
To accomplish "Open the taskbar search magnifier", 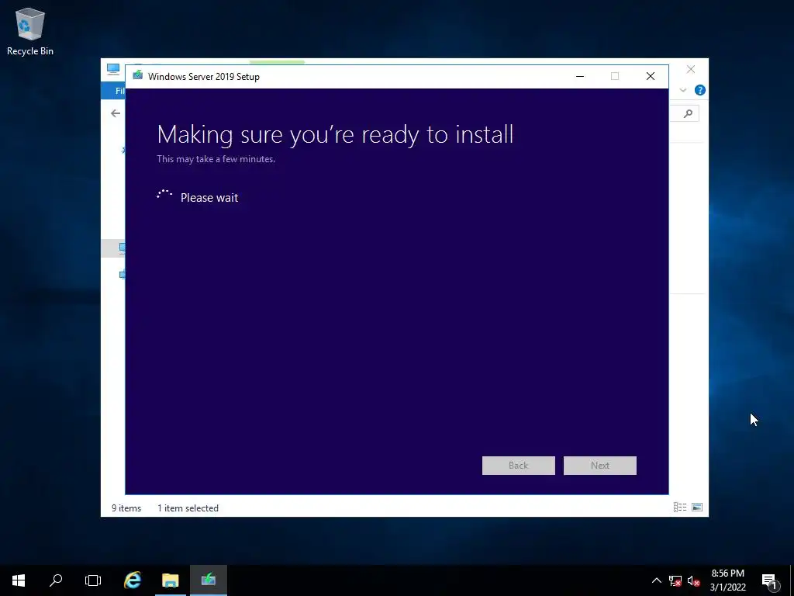I will point(56,580).
